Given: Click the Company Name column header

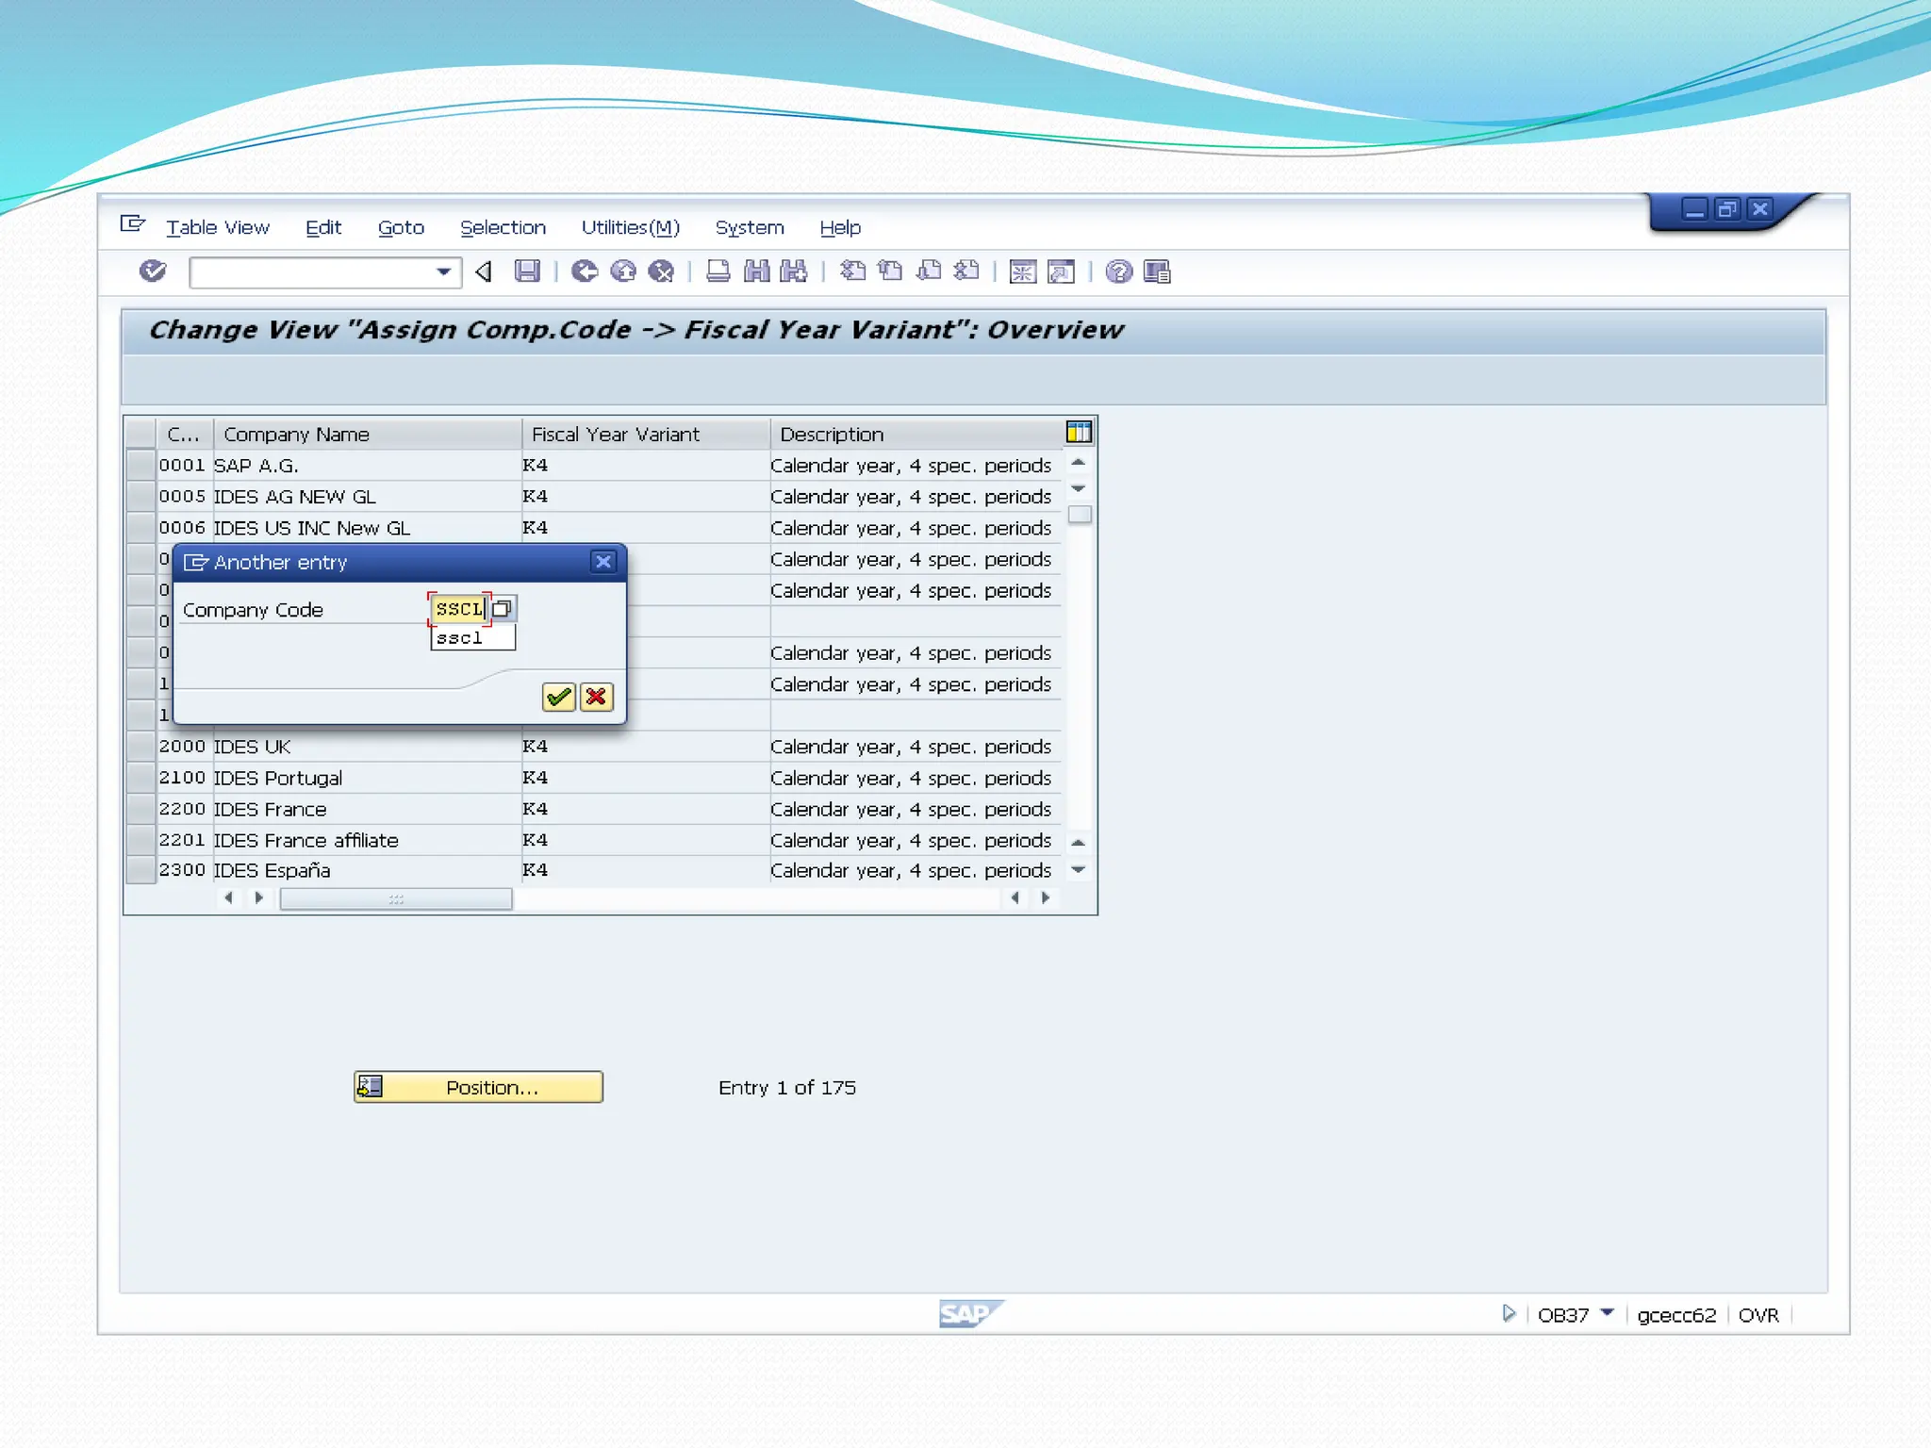Looking at the screenshot, I should tap(368, 434).
